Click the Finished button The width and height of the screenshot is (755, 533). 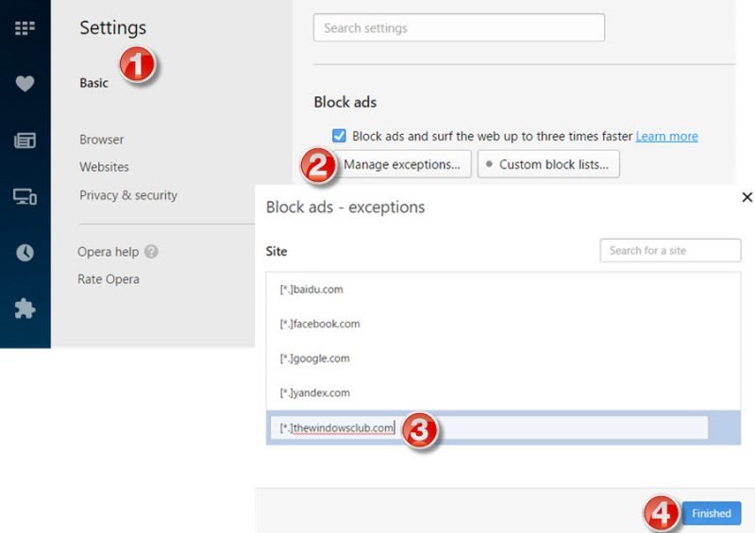click(x=711, y=513)
